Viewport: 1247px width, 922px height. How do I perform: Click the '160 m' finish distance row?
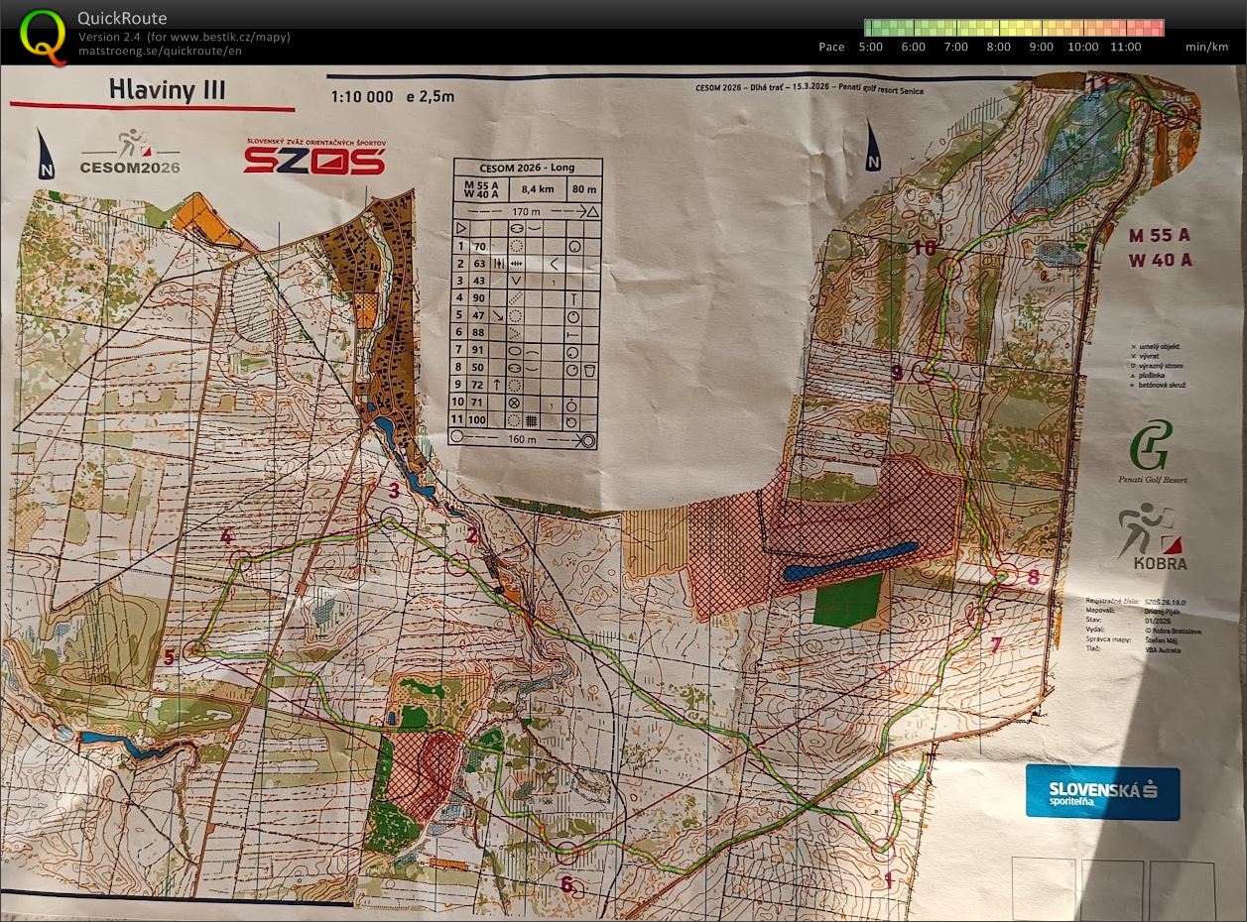524,439
